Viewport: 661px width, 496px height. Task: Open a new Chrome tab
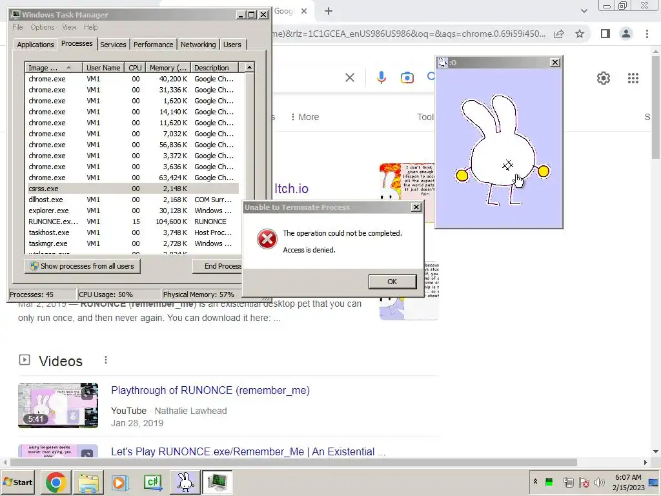coord(329,12)
